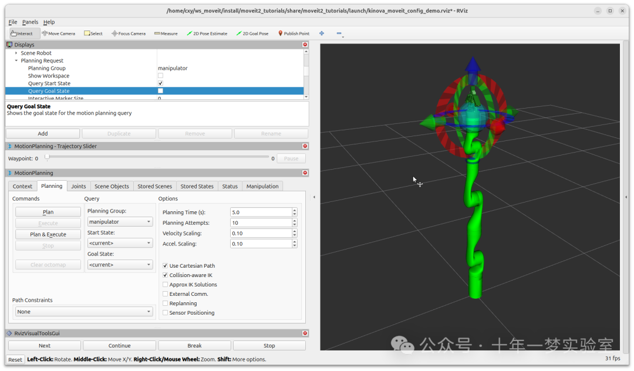This screenshot has width=634, height=371.
Task: Click the Reset button in status bar
Action: click(15, 360)
